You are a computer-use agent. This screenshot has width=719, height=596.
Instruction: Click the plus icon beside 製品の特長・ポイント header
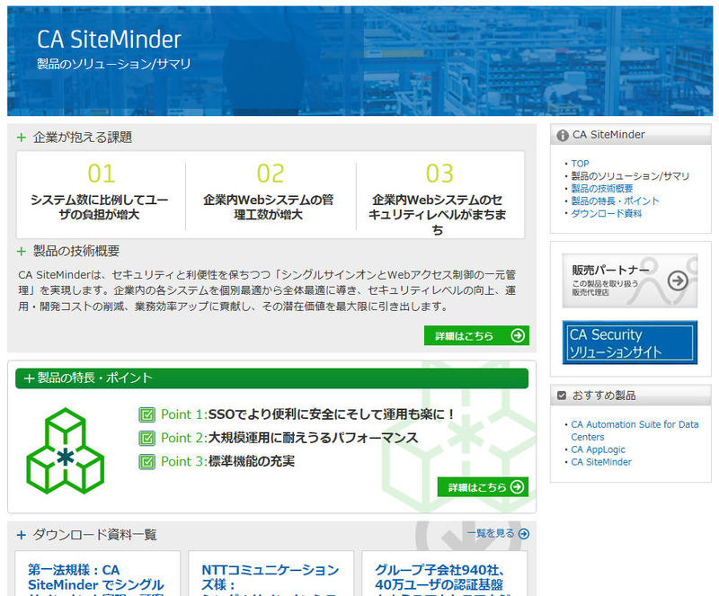click(x=29, y=378)
